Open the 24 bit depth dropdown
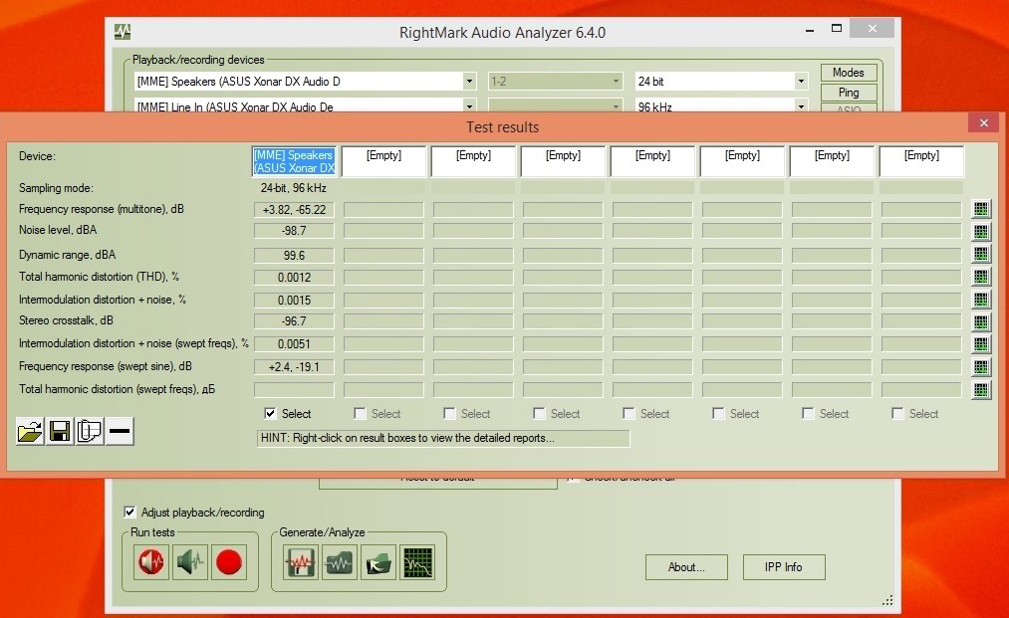The image size is (1009, 618). pos(801,82)
